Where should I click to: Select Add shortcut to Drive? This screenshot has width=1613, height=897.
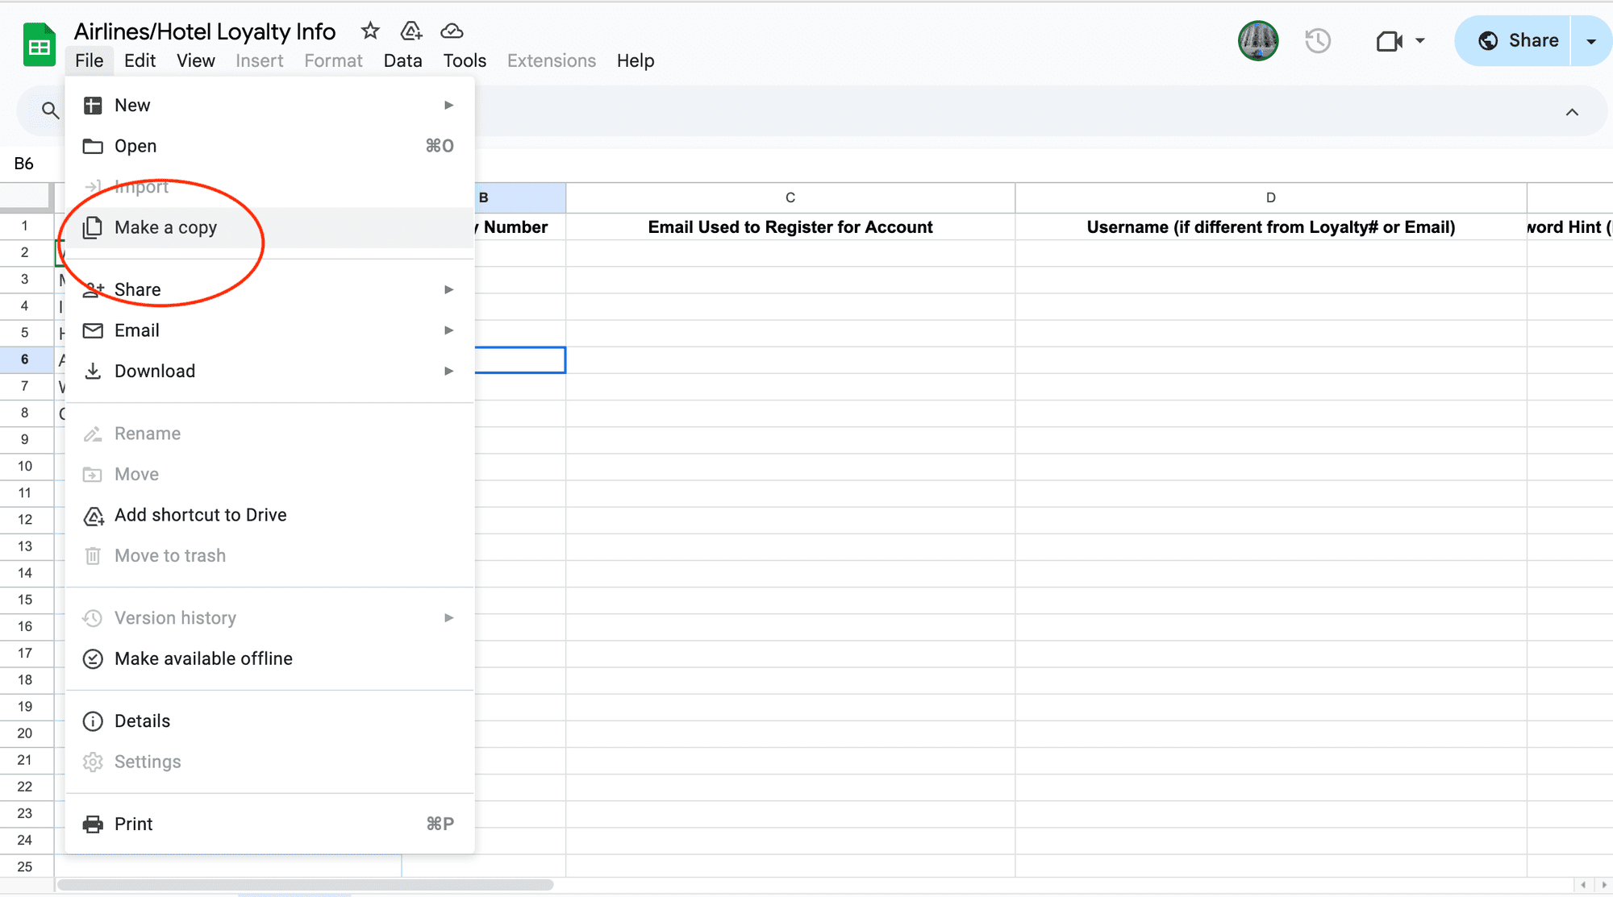pyautogui.click(x=200, y=515)
